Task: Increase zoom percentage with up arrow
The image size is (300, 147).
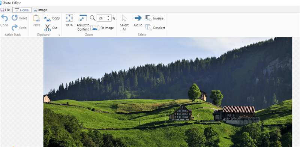Action: pos(108,16)
